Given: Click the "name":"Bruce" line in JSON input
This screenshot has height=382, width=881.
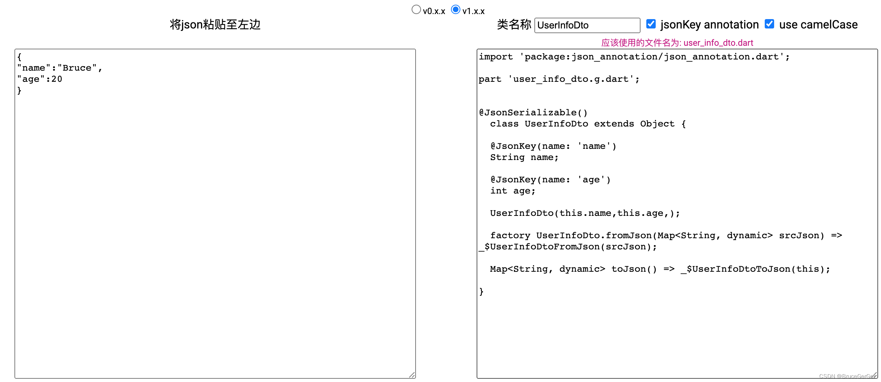Looking at the screenshot, I should point(60,67).
